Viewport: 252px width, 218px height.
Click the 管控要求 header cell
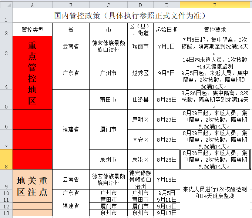pos(215,29)
